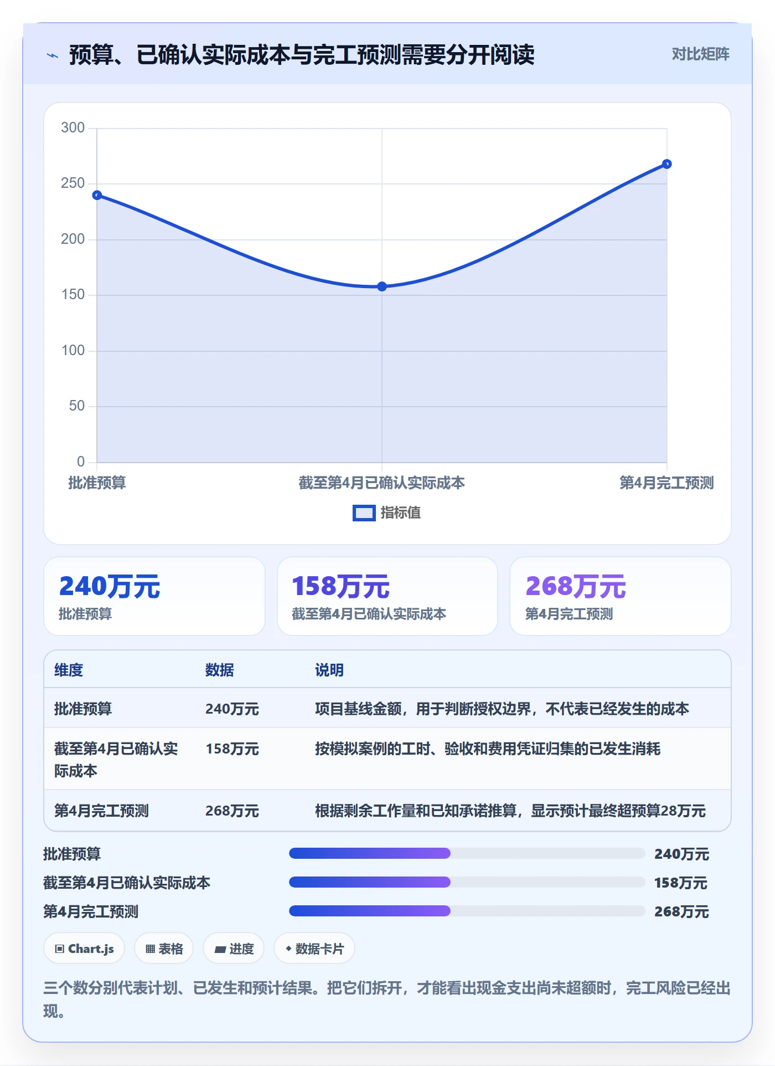The image size is (775, 1066).
Task: Open the "158万元" stat card
Action: pyautogui.click(x=387, y=596)
